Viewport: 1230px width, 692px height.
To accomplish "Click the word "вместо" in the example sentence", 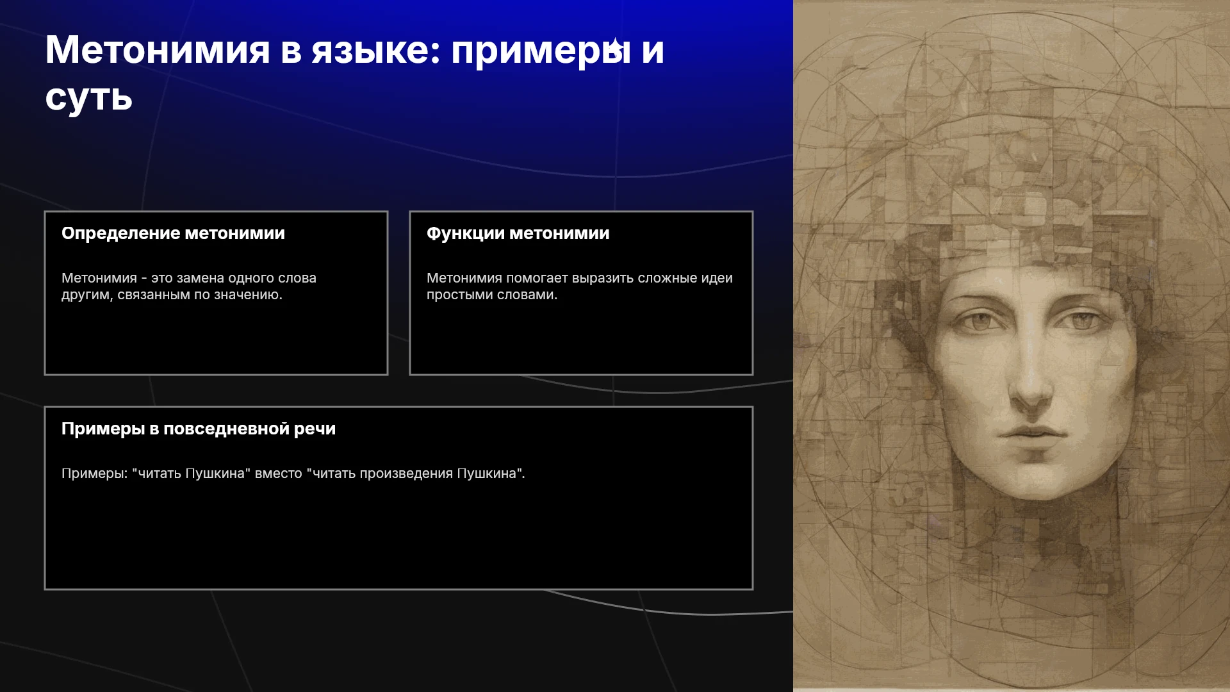I will coord(279,474).
